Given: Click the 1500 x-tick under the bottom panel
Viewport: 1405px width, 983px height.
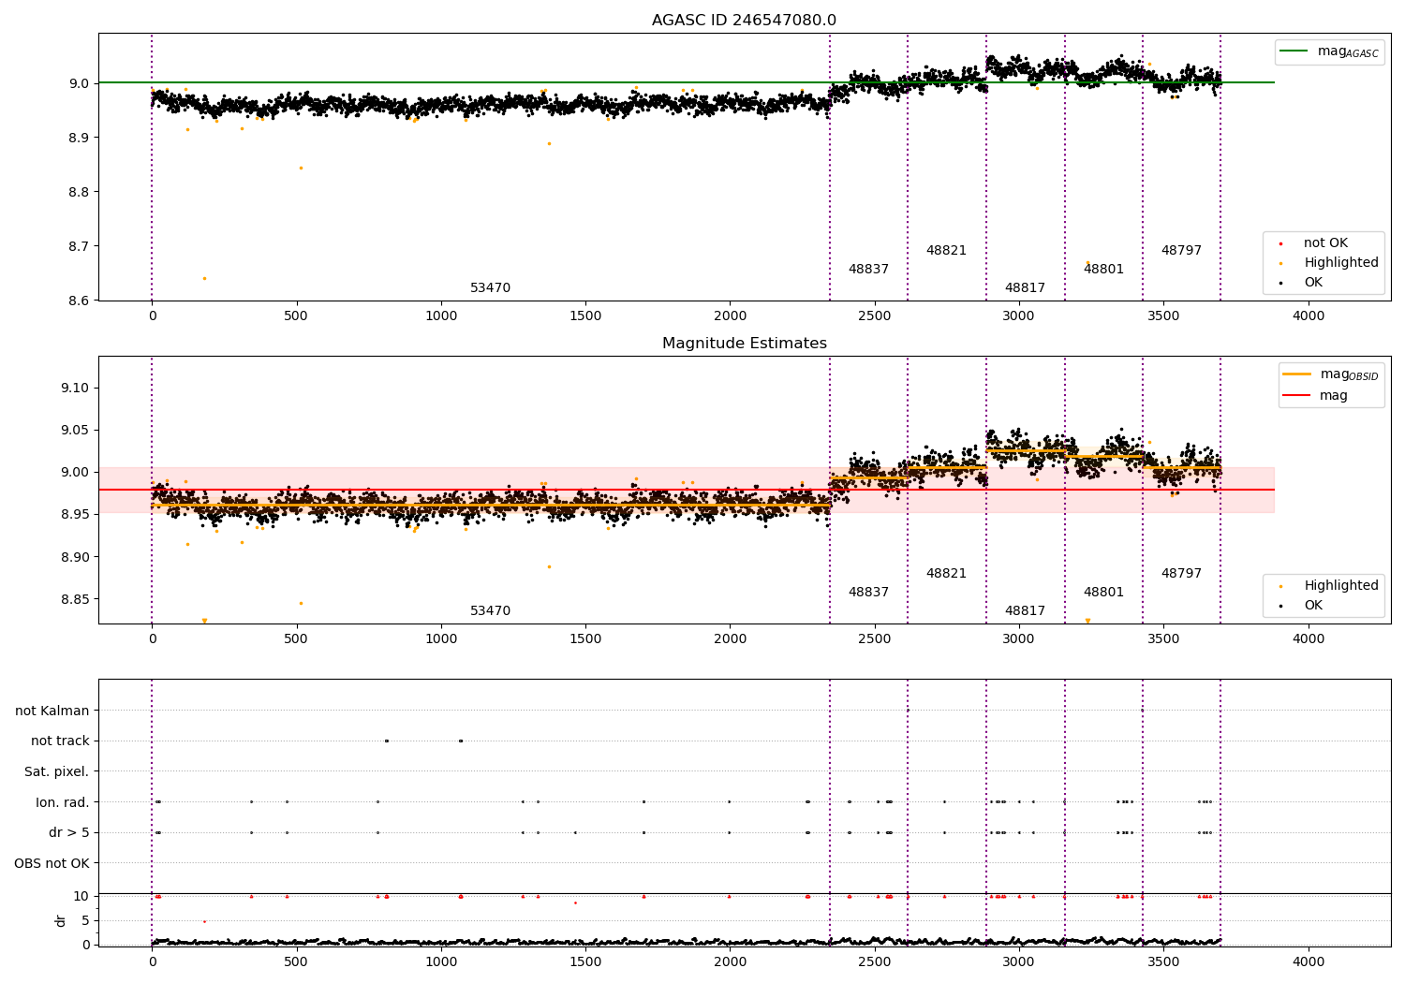Looking at the screenshot, I should [x=585, y=961].
